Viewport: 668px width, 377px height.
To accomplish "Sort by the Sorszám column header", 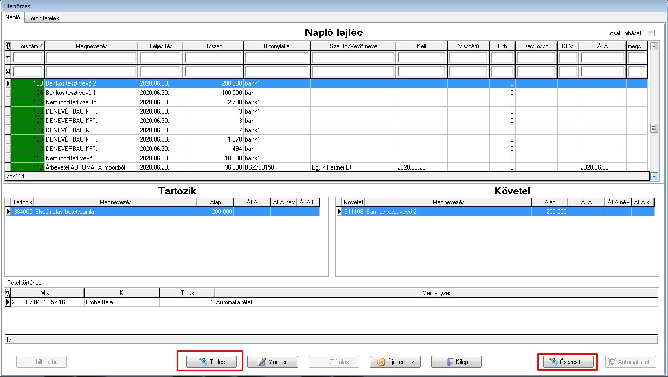I will pyautogui.click(x=28, y=46).
